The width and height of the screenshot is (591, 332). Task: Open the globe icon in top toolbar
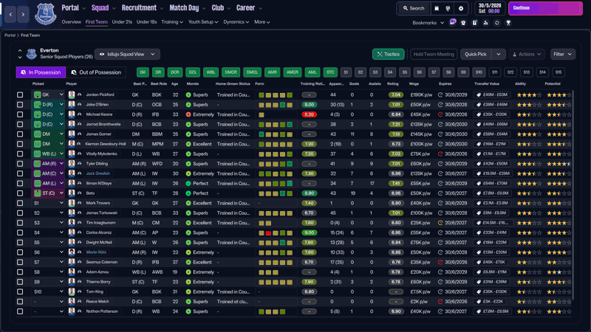pos(448,8)
